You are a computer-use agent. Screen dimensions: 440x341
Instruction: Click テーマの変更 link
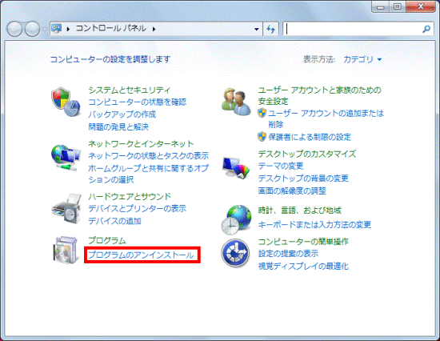point(281,166)
